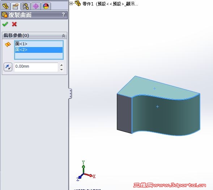
Task: Cancel with the red X button
Action: (x=14, y=24)
